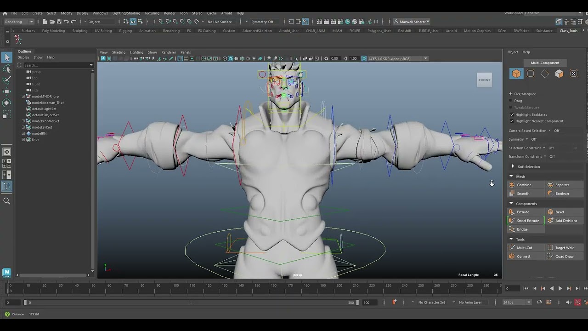Click the Boolean mesh button
Image resolution: width=588 pixels, height=331 pixels.
[562, 194]
